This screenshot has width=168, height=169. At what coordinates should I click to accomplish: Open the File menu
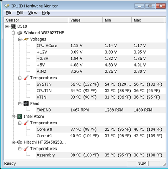9,13
